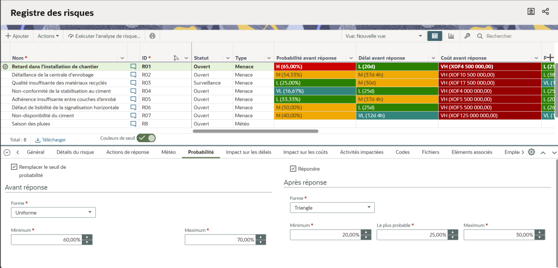Toggle the Couleurs de seuil switch
This screenshot has height=268, width=558.
tap(146, 138)
